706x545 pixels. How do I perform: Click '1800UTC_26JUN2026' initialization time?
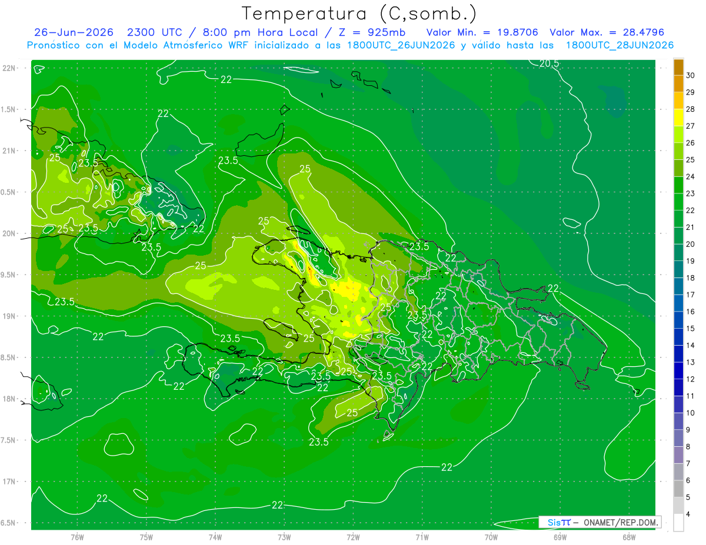[x=402, y=45]
